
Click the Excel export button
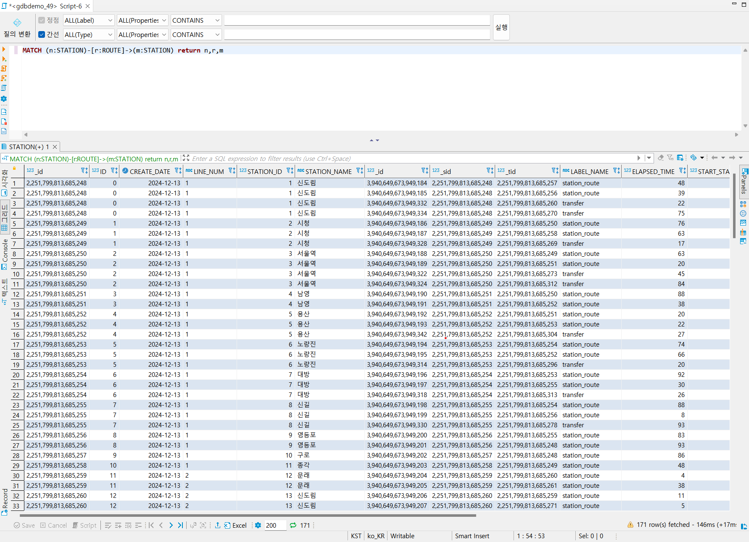click(235, 525)
